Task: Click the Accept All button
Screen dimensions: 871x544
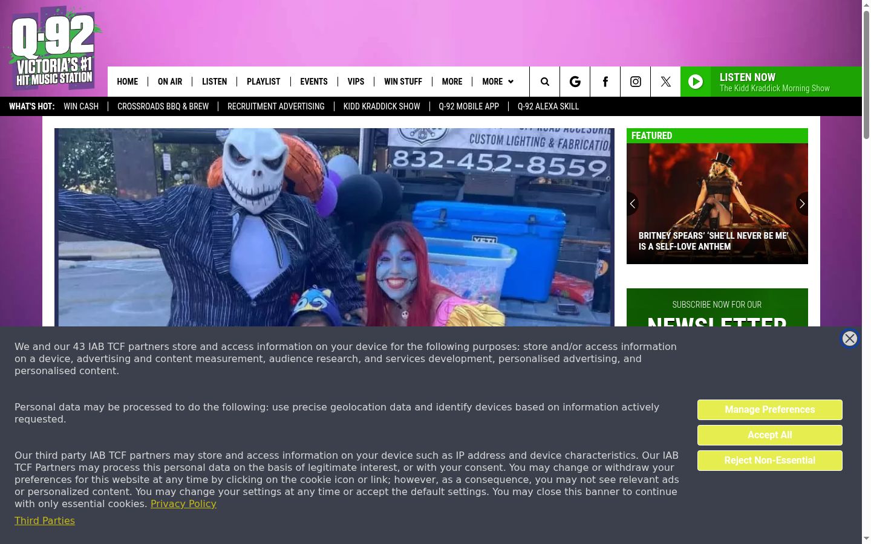Action: click(x=769, y=435)
